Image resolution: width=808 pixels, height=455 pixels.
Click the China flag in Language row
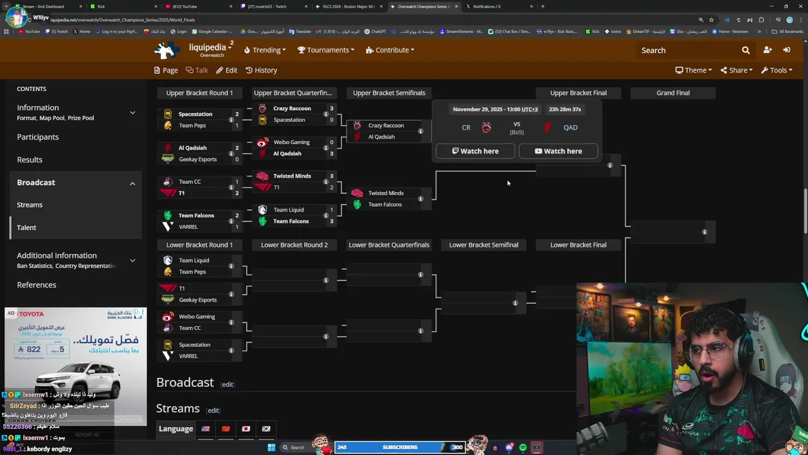[x=225, y=428]
